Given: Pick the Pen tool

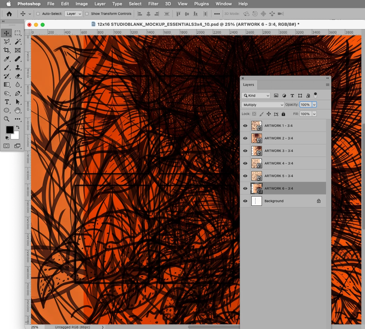Looking at the screenshot, I should click(x=18, y=93).
